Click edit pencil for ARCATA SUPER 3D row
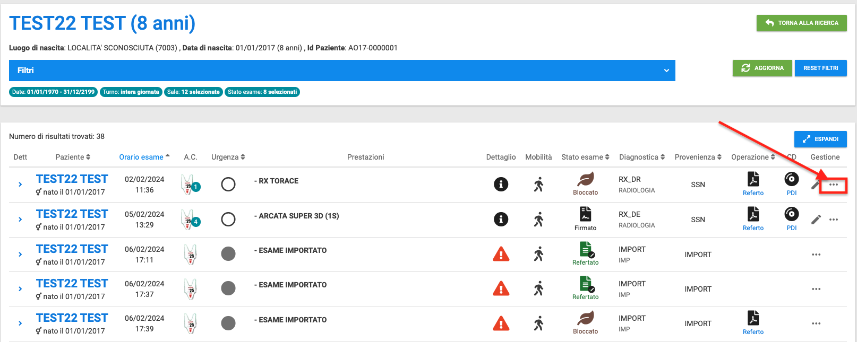Image resolution: width=857 pixels, height=342 pixels. coord(816,220)
